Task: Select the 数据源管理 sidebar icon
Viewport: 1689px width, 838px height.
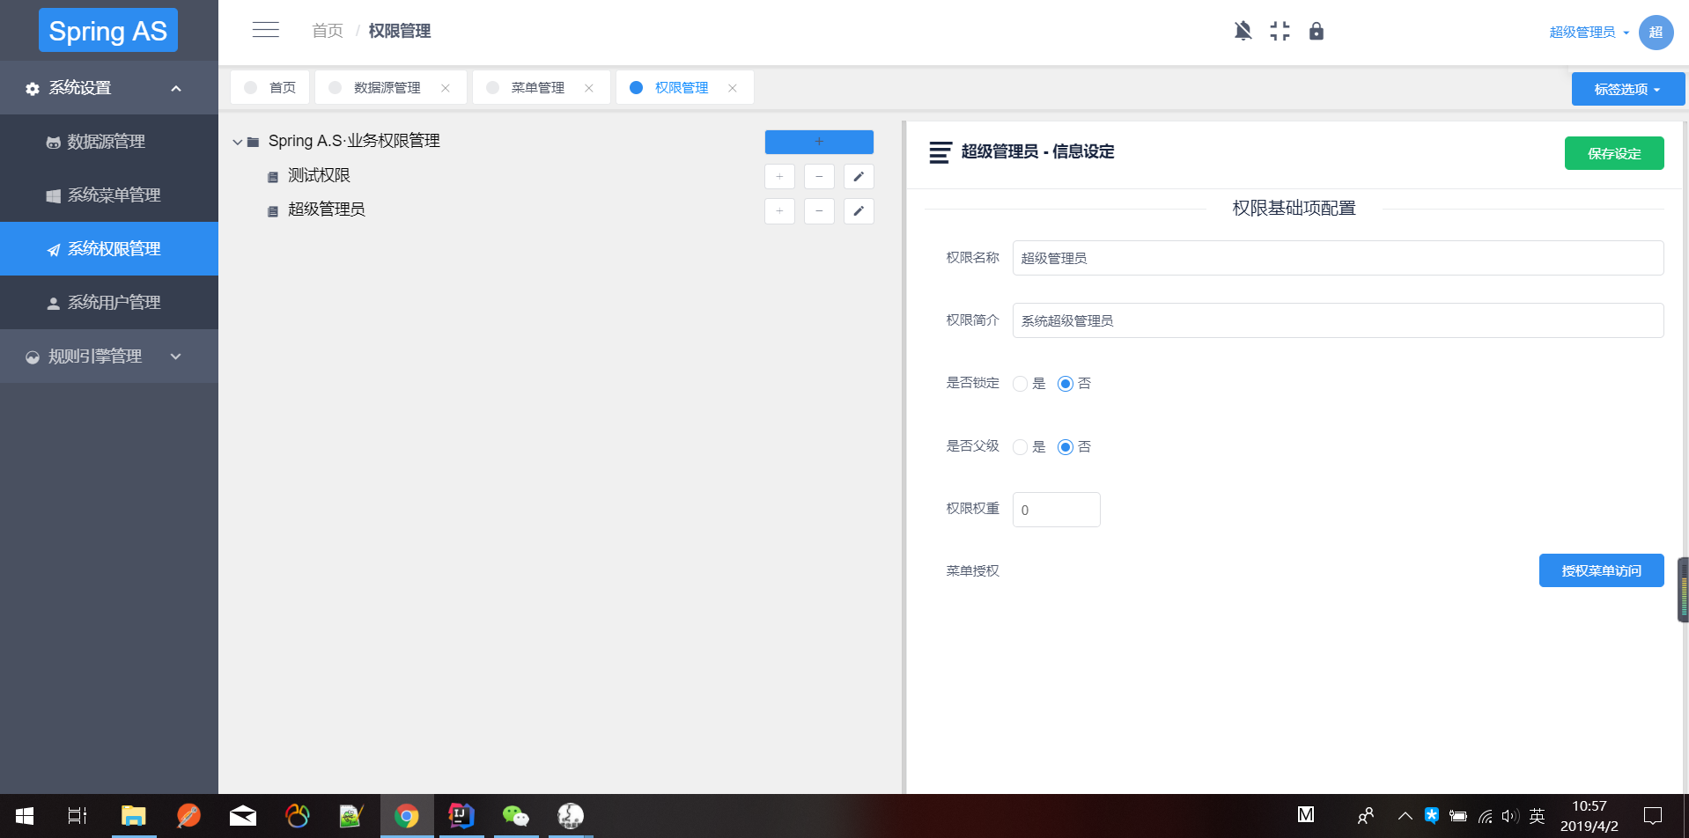Action: tap(53, 142)
